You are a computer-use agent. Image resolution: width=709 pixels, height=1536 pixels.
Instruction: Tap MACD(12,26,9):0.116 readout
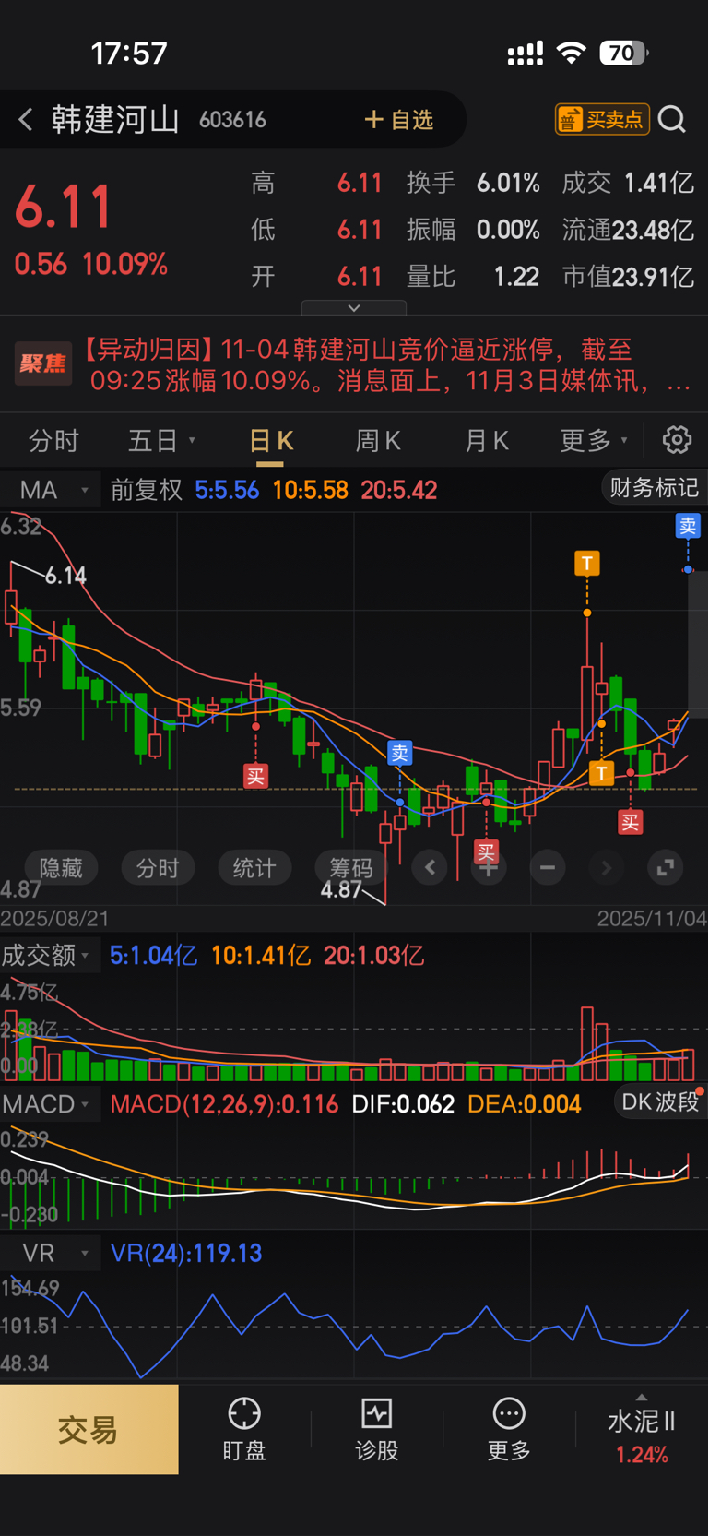tap(224, 1104)
